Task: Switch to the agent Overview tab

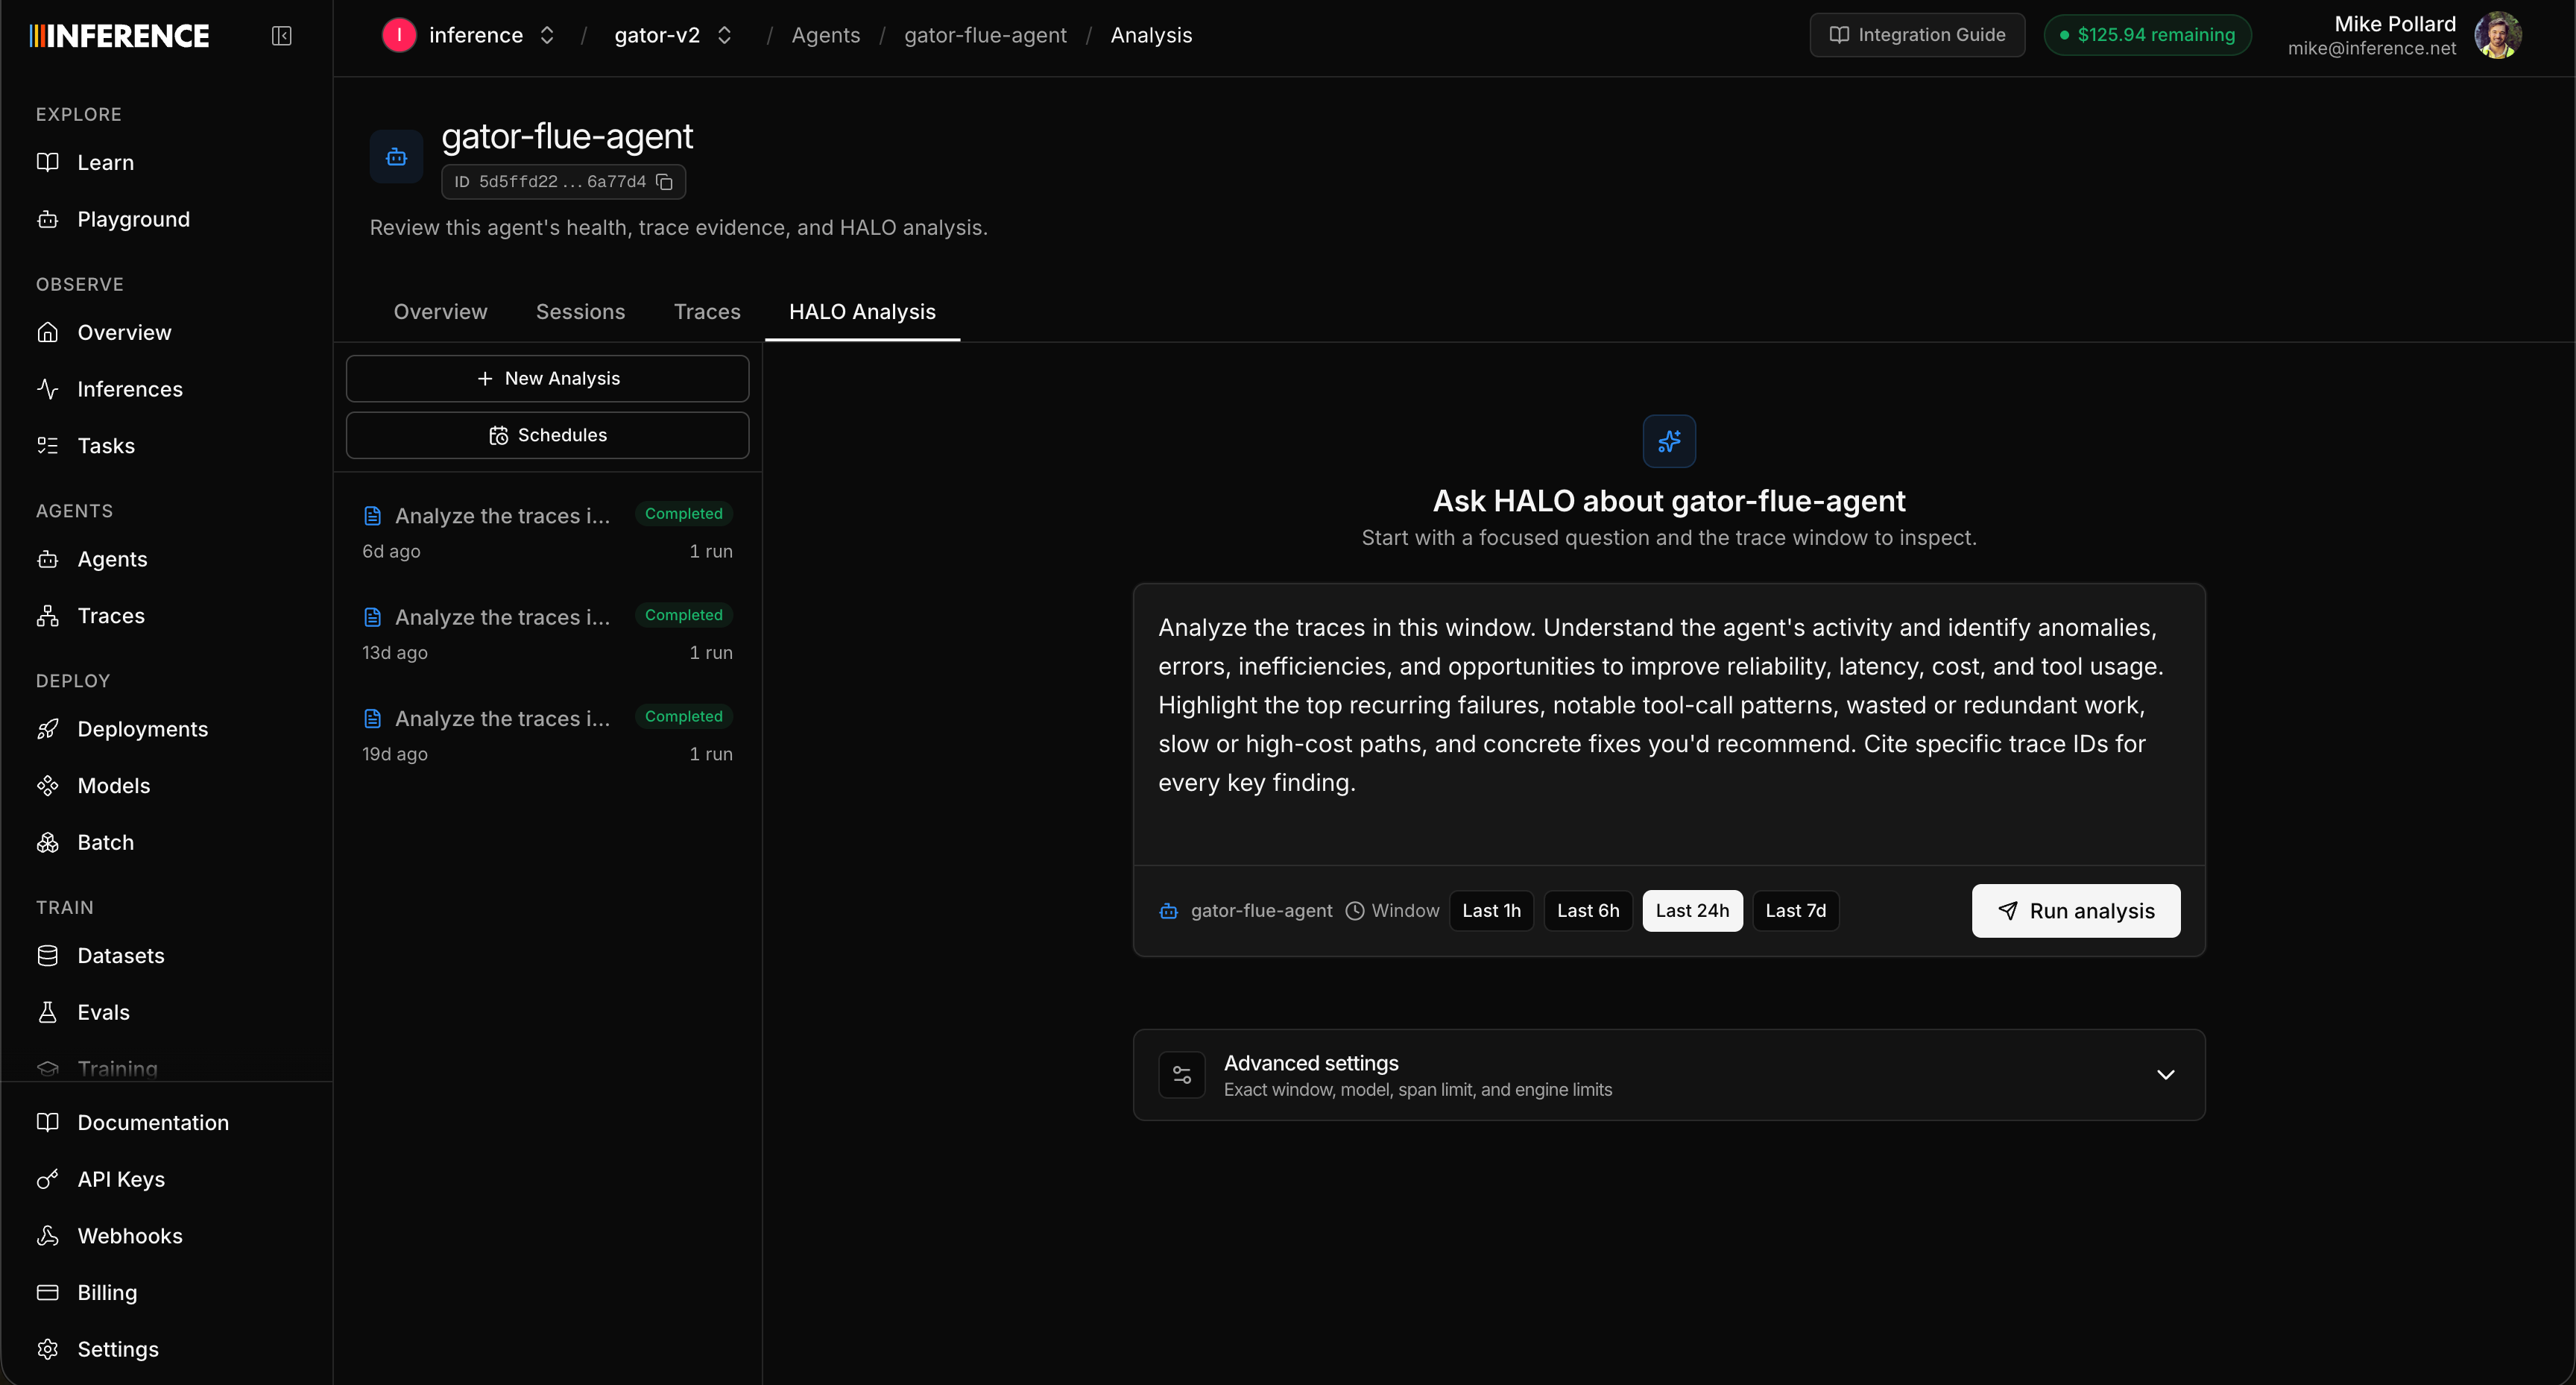Action: coord(440,312)
